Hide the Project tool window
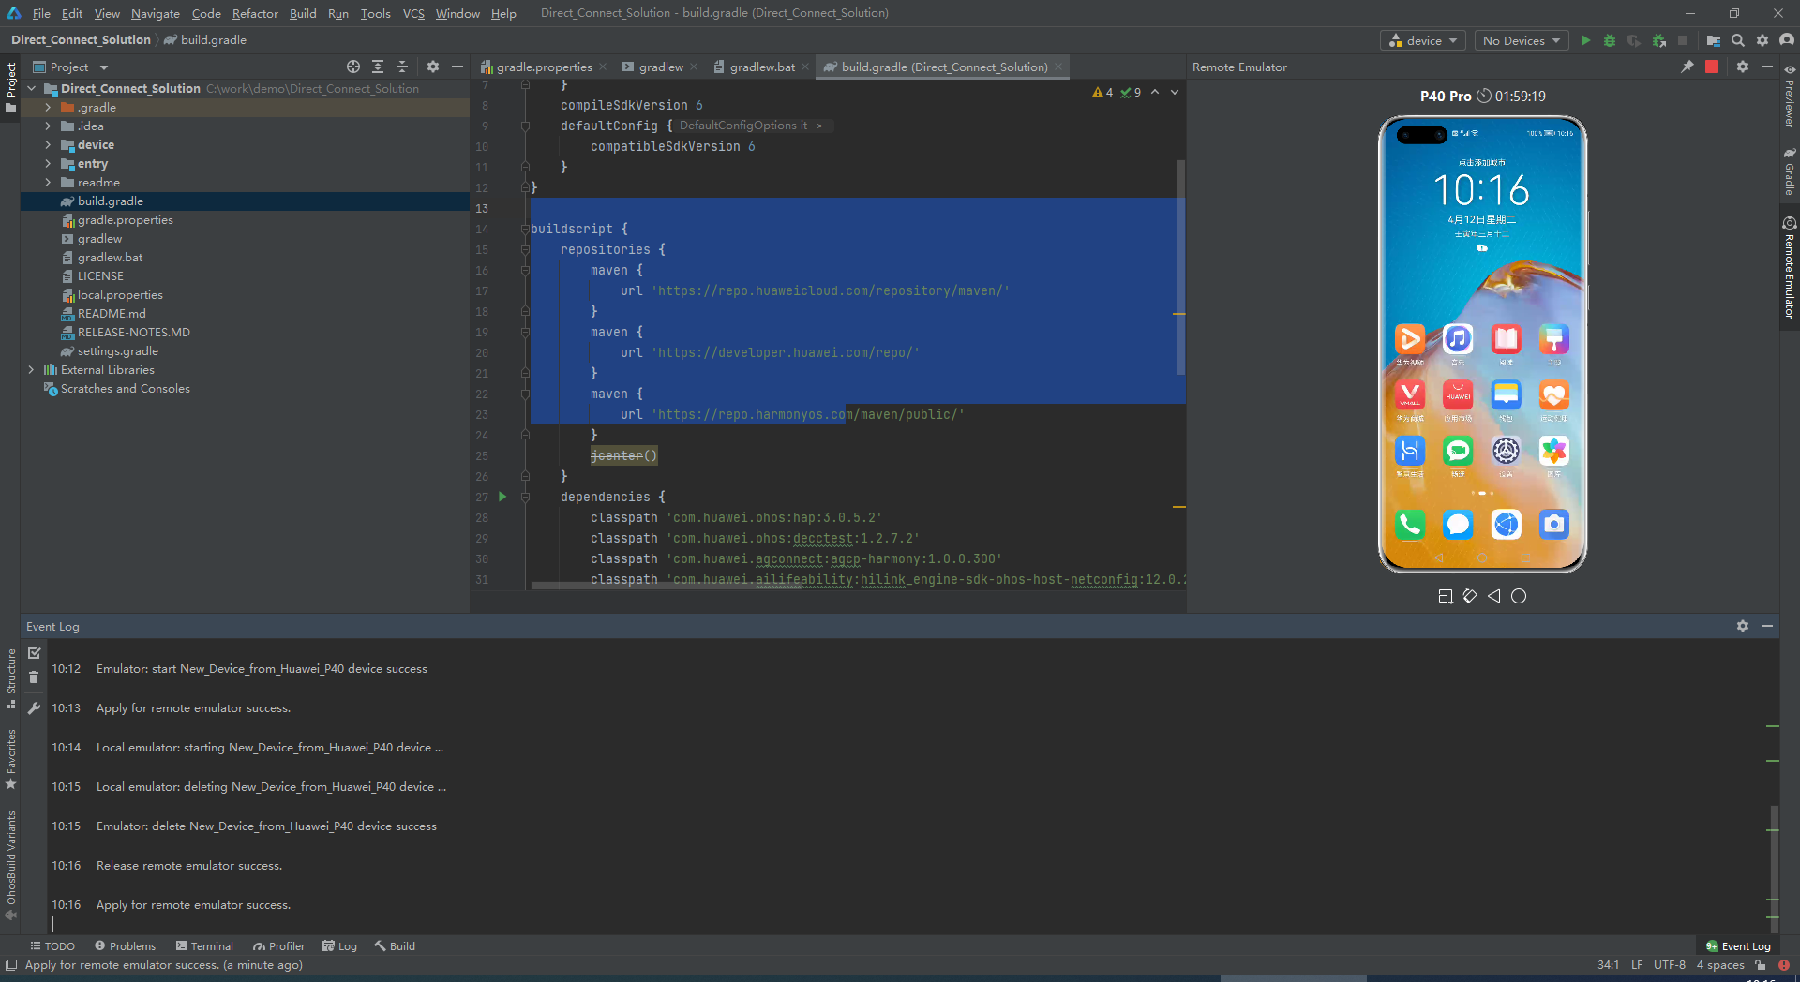Screen dimensions: 1800x982 coord(457,67)
